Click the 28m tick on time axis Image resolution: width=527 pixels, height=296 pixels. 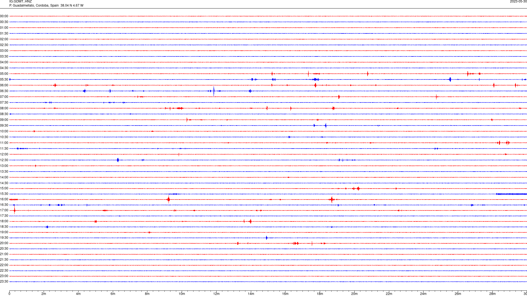pyautogui.click(x=492, y=294)
